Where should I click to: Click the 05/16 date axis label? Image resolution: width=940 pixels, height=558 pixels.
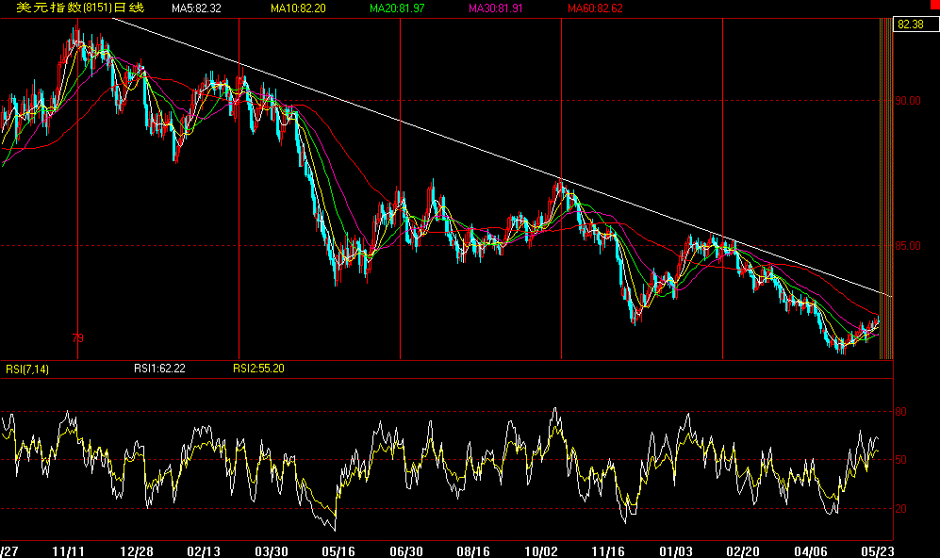coord(338,551)
